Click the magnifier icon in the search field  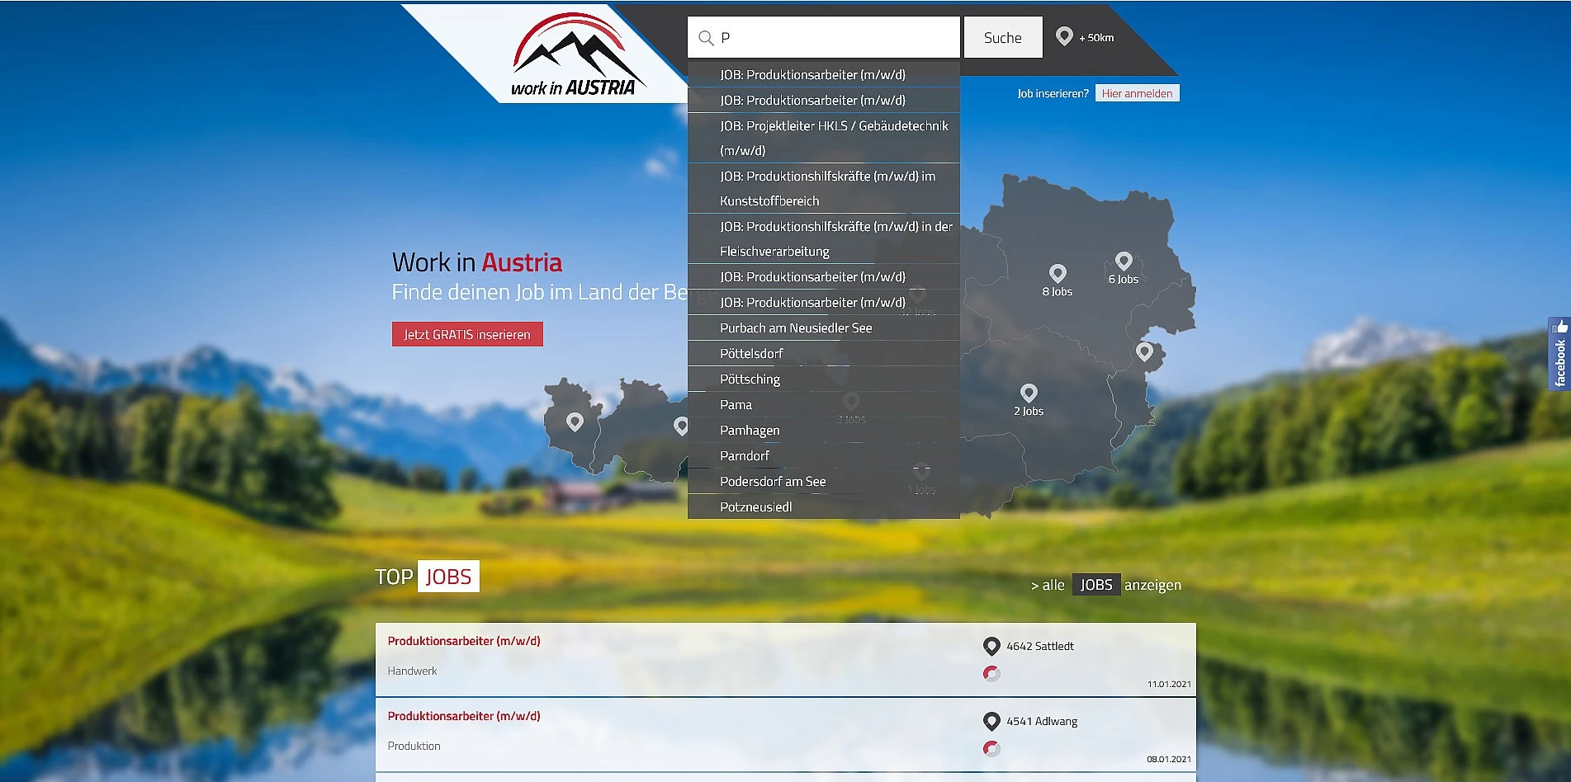coord(706,37)
